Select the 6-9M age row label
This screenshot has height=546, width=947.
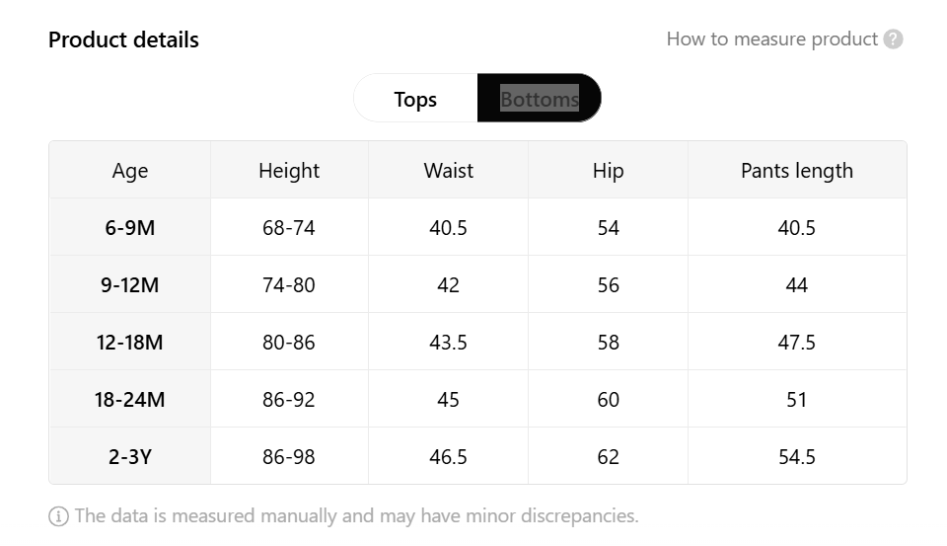pyautogui.click(x=130, y=228)
